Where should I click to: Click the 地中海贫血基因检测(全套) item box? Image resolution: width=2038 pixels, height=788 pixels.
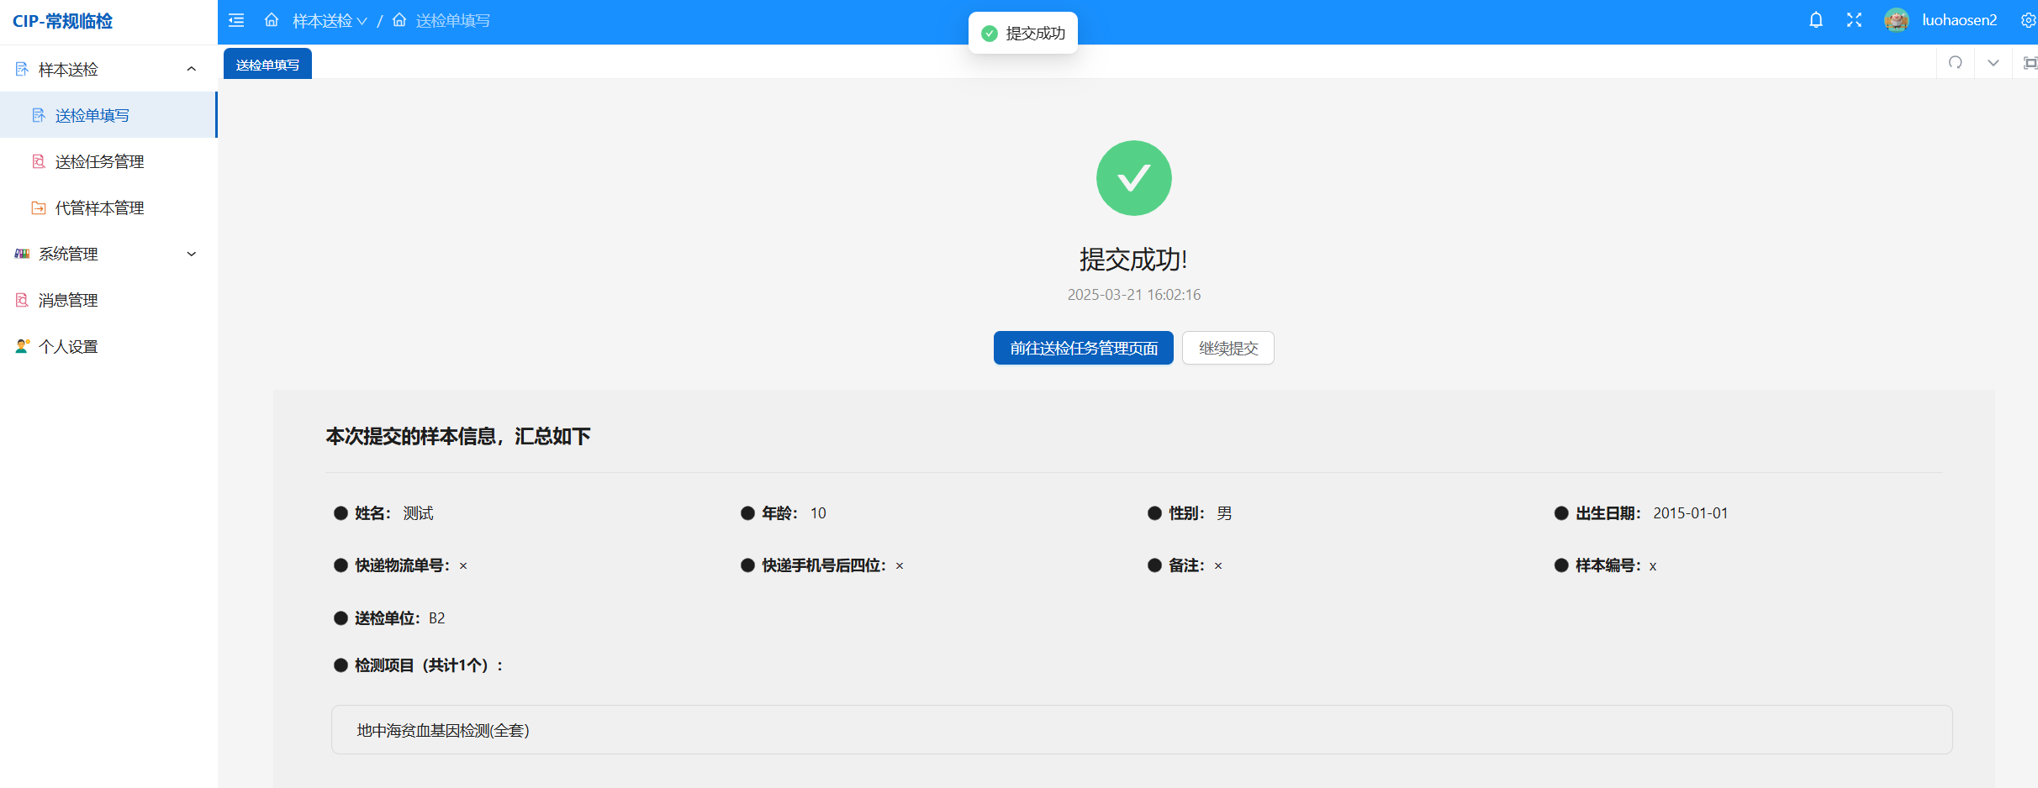click(1141, 730)
